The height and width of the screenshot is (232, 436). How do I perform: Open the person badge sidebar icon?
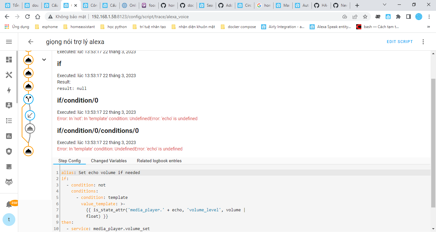click(x=9, y=105)
